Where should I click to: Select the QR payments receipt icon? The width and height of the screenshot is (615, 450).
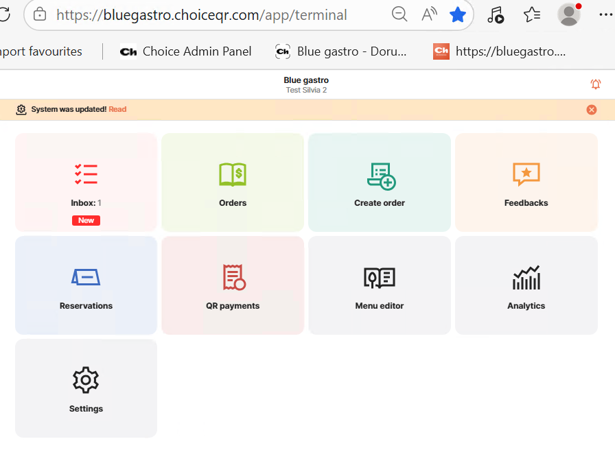click(x=233, y=277)
